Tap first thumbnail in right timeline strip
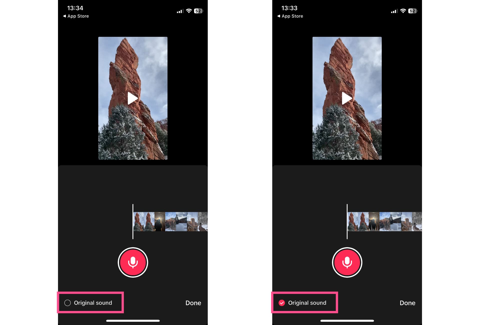480x325 pixels. [353, 220]
